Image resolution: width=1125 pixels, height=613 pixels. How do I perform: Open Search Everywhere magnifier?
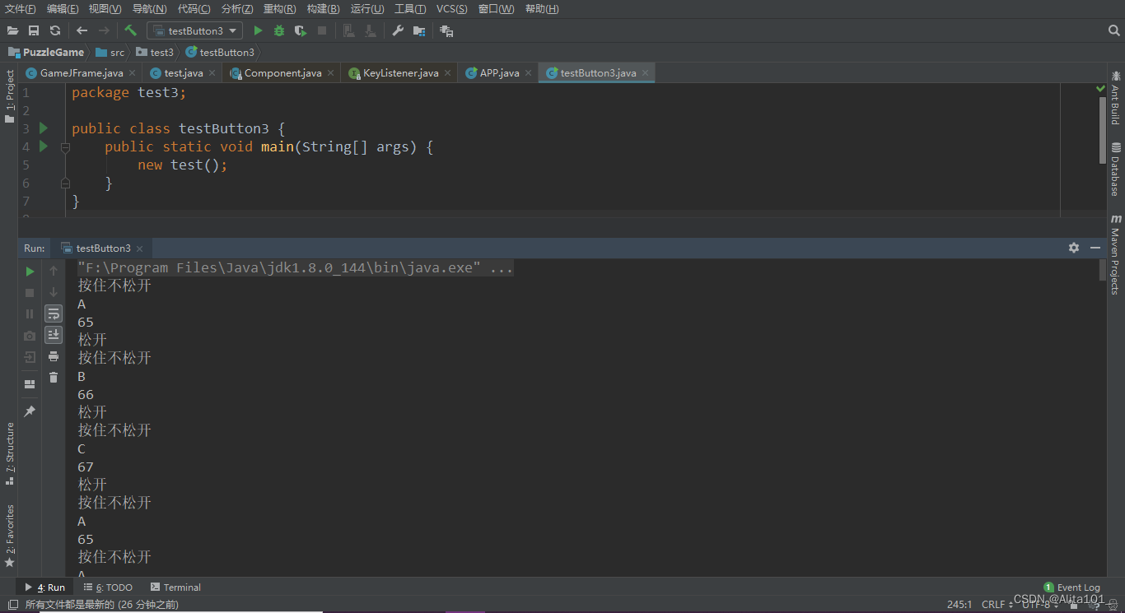(1113, 30)
